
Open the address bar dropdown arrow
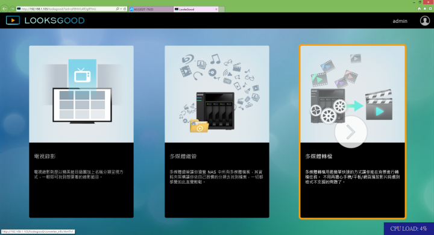coord(121,9)
